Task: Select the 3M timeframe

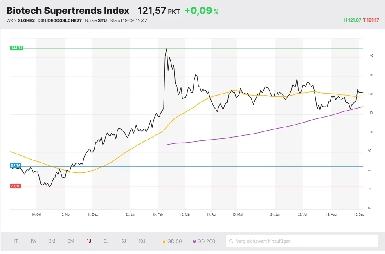Action: tap(52, 241)
